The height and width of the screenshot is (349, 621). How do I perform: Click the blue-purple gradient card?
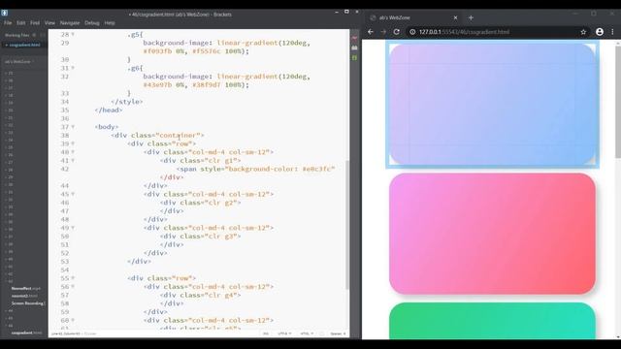[x=492, y=104]
